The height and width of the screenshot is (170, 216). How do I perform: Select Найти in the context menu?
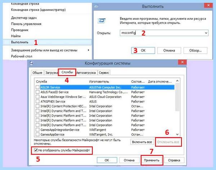(16, 36)
